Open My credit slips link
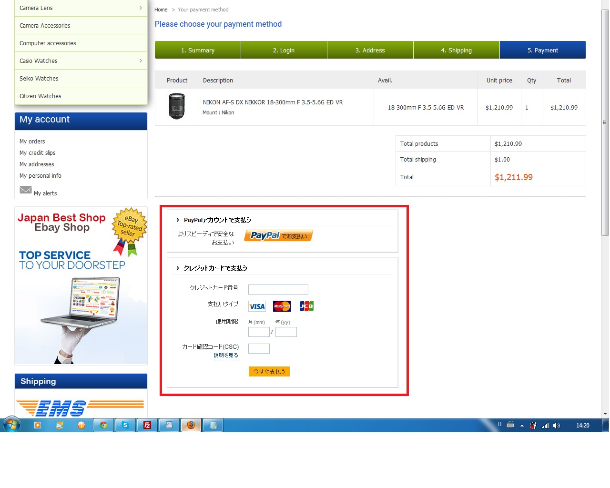Image resolution: width=610 pixels, height=488 pixels. click(x=38, y=153)
